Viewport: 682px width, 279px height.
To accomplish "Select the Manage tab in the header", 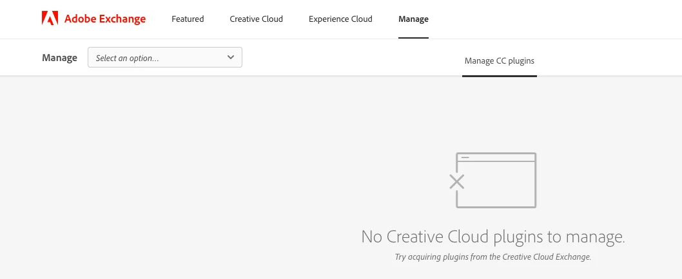I will click(413, 19).
